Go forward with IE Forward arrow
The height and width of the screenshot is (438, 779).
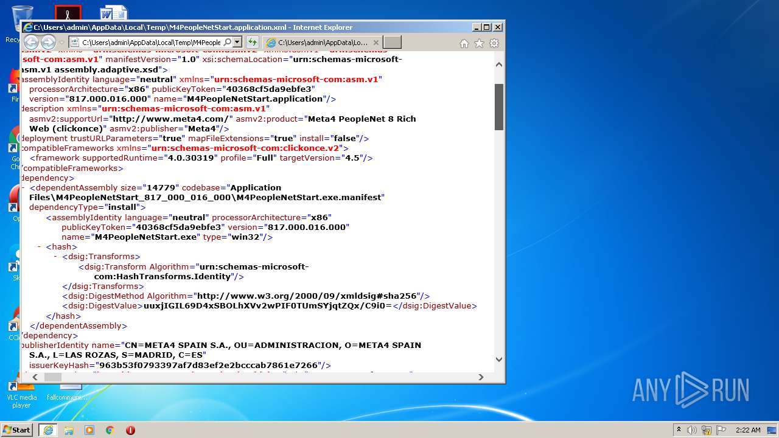point(48,42)
